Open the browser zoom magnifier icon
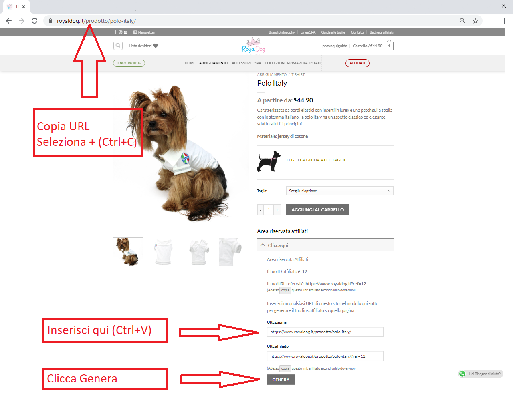 pyautogui.click(x=463, y=21)
